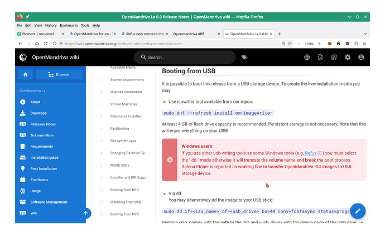Open the uBlock shield extension icon

[x=347, y=44]
